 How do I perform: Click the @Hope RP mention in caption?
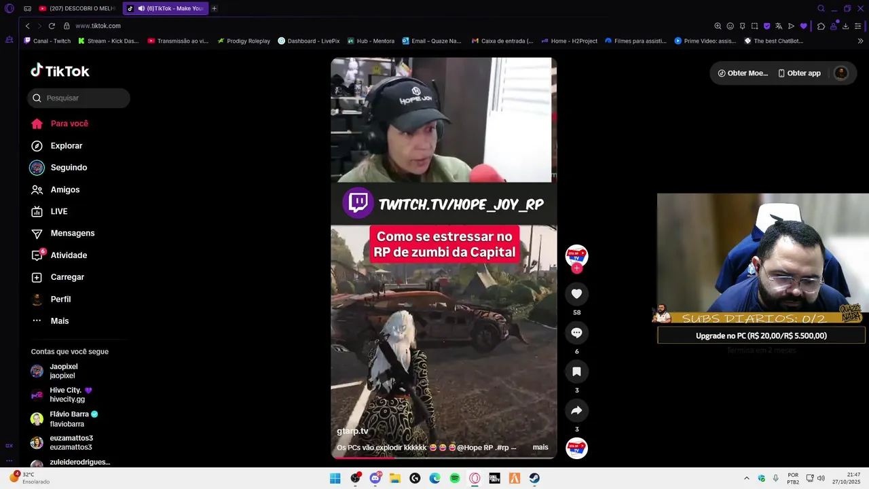[475, 448]
